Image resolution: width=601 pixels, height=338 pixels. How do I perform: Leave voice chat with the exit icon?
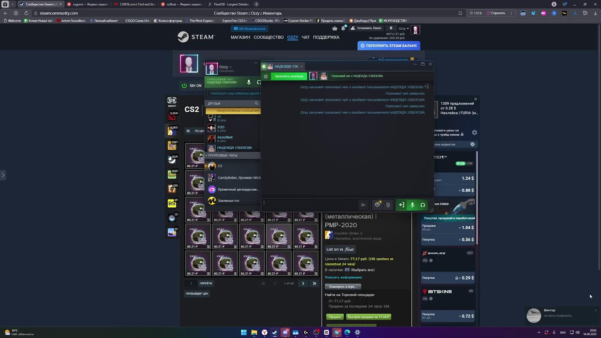pos(401,205)
